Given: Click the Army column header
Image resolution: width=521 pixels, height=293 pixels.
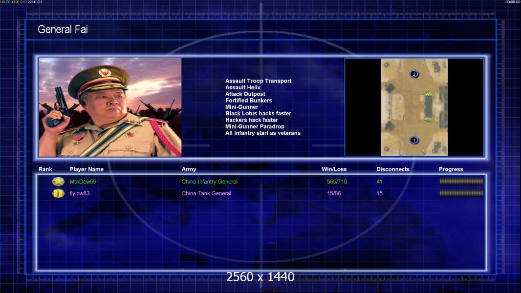Looking at the screenshot, I should coord(189,169).
